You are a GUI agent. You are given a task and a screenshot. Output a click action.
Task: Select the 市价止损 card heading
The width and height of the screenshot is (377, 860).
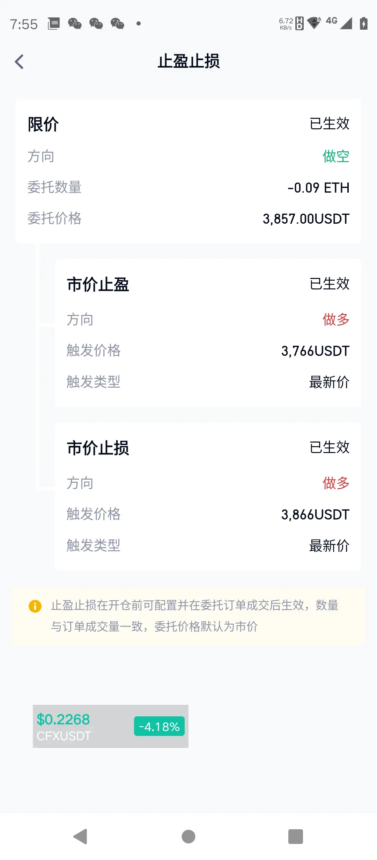coord(98,448)
